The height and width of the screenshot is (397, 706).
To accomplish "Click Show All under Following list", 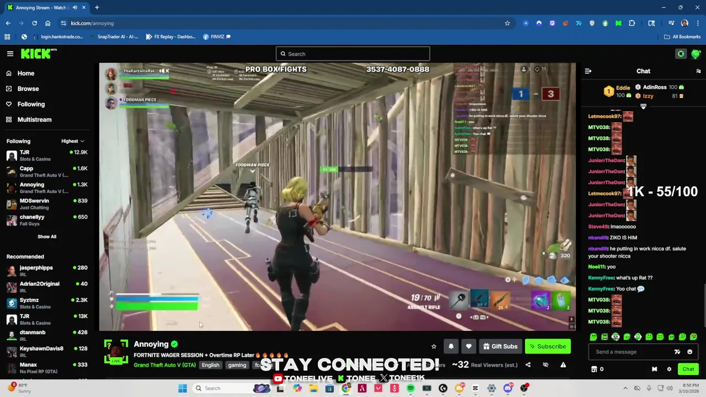I will [x=47, y=237].
